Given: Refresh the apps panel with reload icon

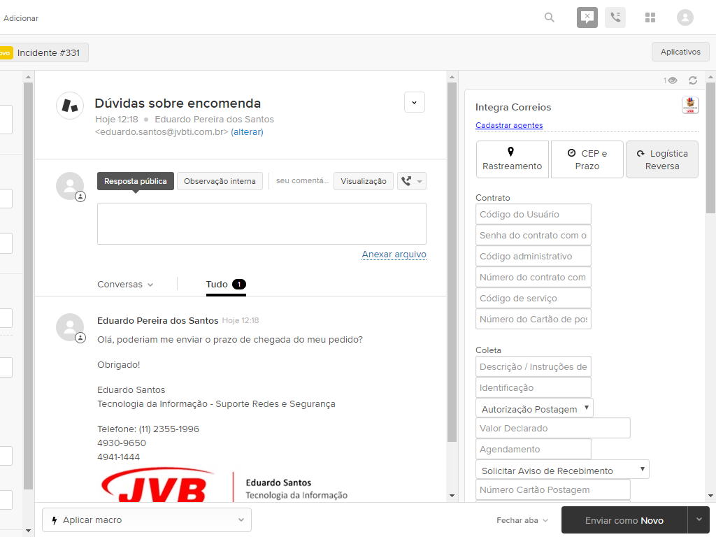Looking at the screenshot, I should click(693, 80).
